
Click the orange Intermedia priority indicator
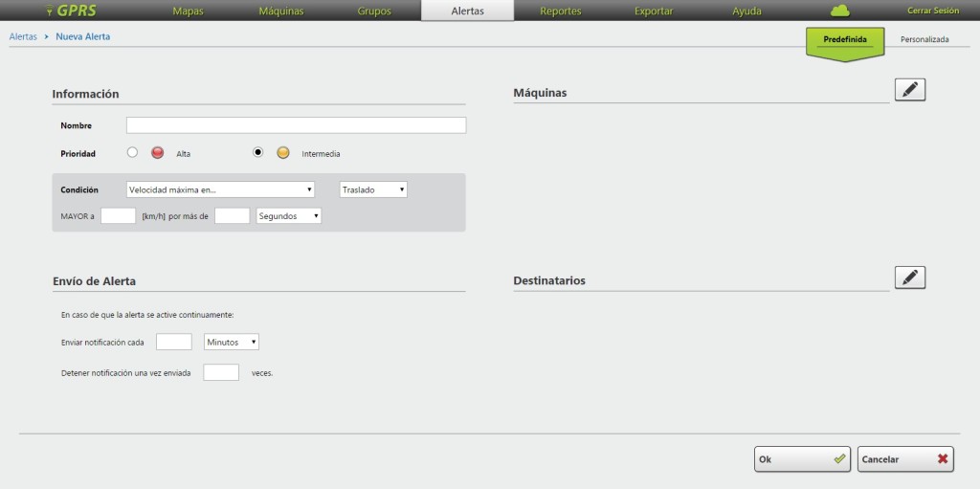pyautogui.click(x=283, y=153)
